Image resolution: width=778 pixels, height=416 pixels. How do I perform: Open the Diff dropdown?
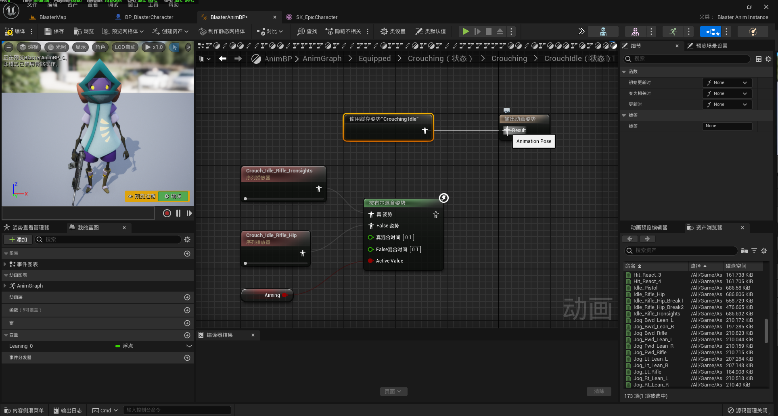click(270, 31)
